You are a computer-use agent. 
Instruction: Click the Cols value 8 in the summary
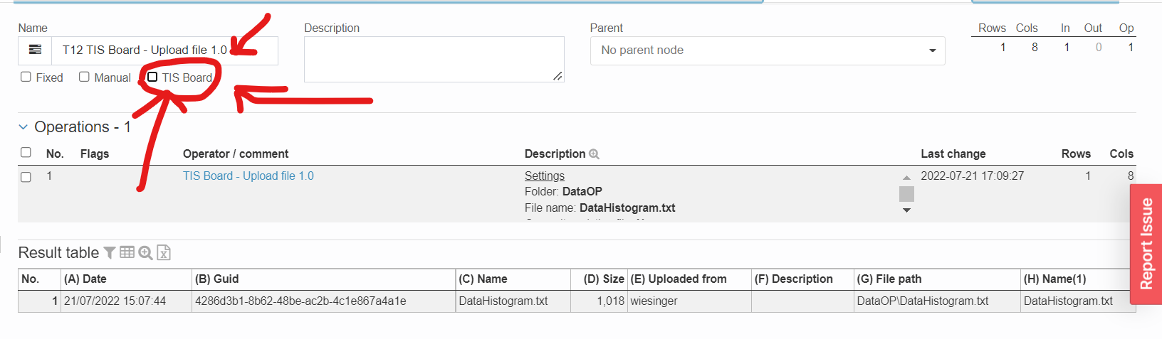1035,47
